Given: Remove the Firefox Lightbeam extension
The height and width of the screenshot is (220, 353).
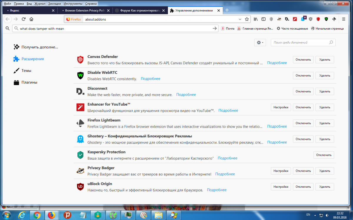Looking at the screenshot, I should [x=325, y=123].
